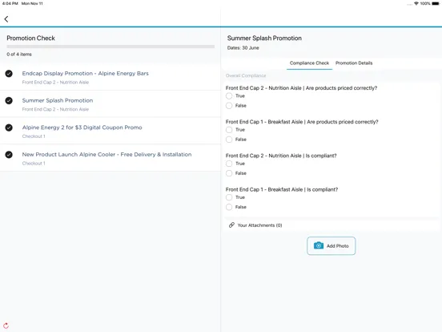Click the attachment paperclip icon
442x332 pixels.
(231, 225)
